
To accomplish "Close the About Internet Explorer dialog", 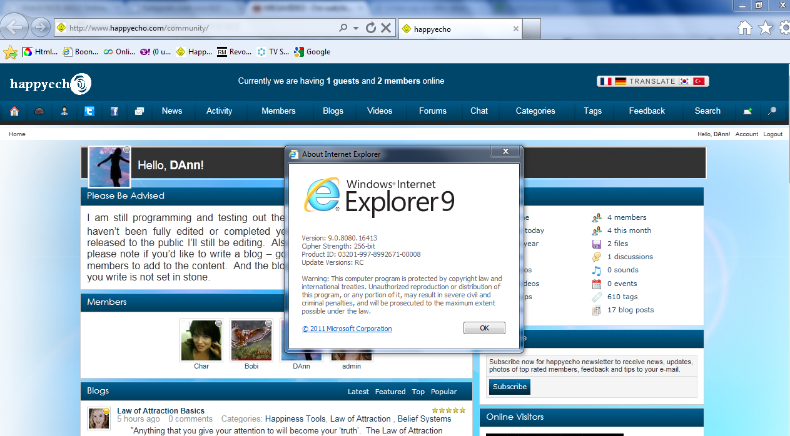I will [504, 152].
